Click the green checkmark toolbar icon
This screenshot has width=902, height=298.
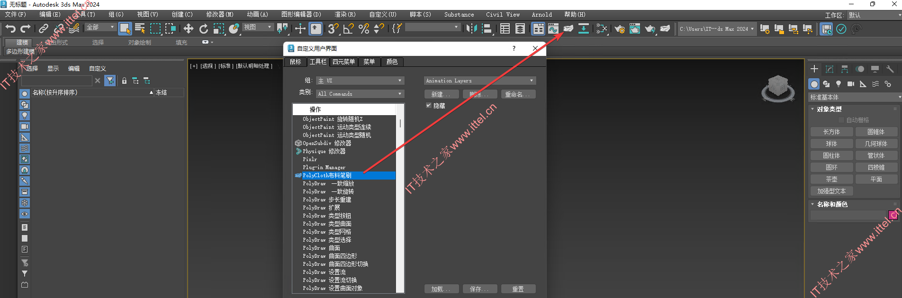(x=841, y=29)
